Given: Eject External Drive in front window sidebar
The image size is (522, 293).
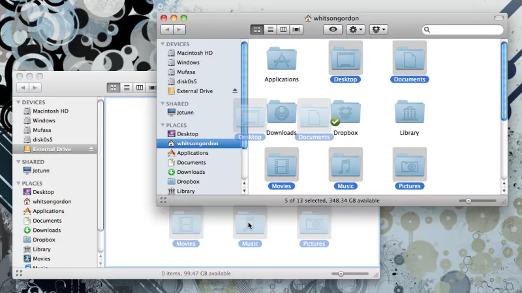Looking at the screenshot, I should click(x=235, y=91).
